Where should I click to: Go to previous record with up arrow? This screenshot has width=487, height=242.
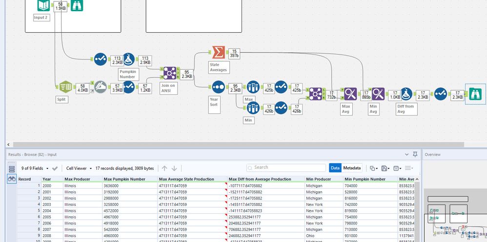164,168
